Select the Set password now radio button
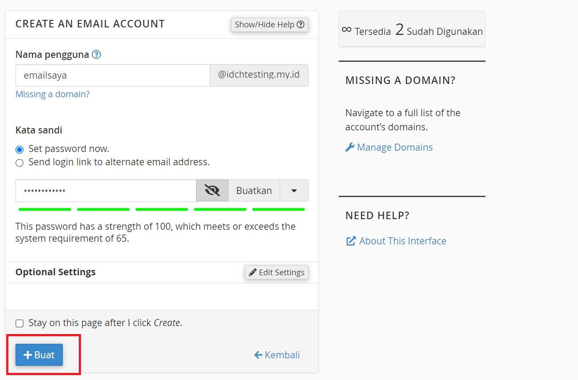The width and height of the screenshot is (578, 380). (x=19, y=149)
